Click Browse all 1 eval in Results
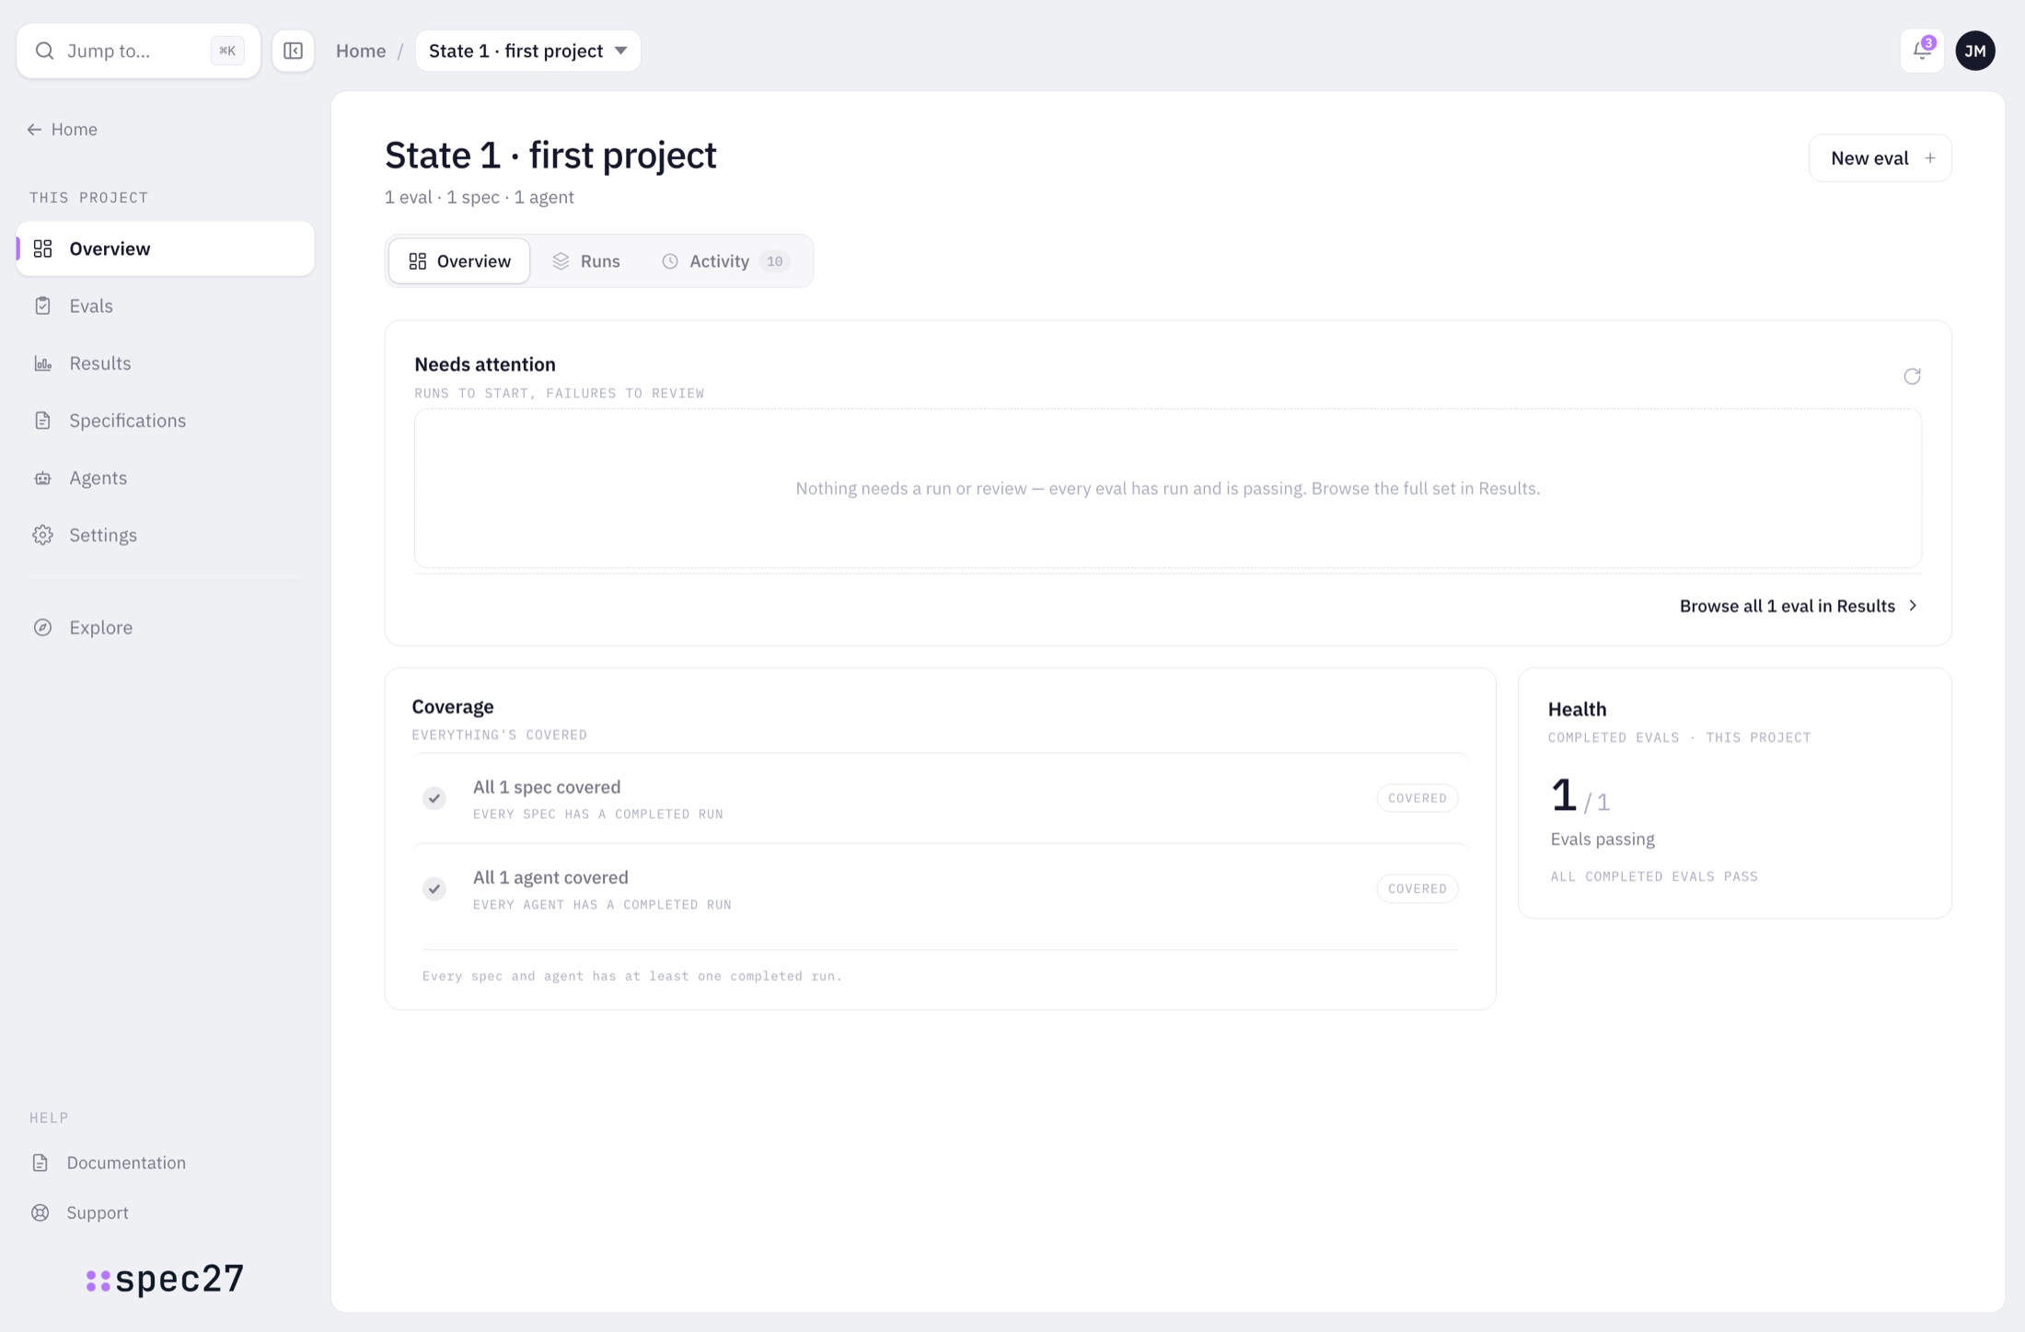 (x=1799, y=606)
